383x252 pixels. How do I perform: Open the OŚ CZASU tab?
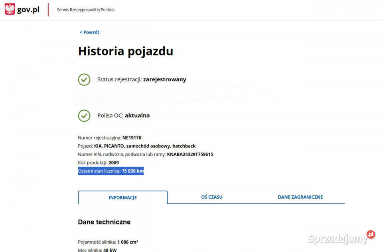point(211,197)
